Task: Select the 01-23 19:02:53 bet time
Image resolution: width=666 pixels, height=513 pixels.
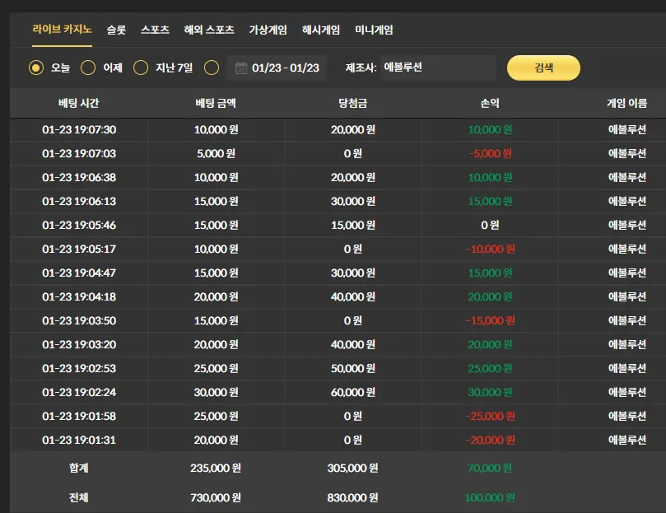Action: (79, 368)
